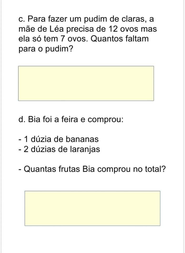185x253 pixels.
Task: Click the answer box for question d
Action: (92, 208)
